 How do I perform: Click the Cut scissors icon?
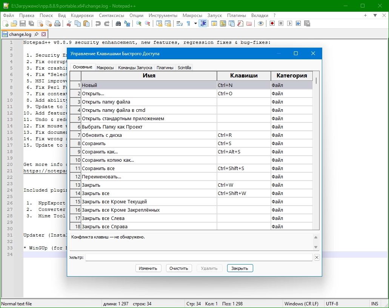tap(69, 23)
